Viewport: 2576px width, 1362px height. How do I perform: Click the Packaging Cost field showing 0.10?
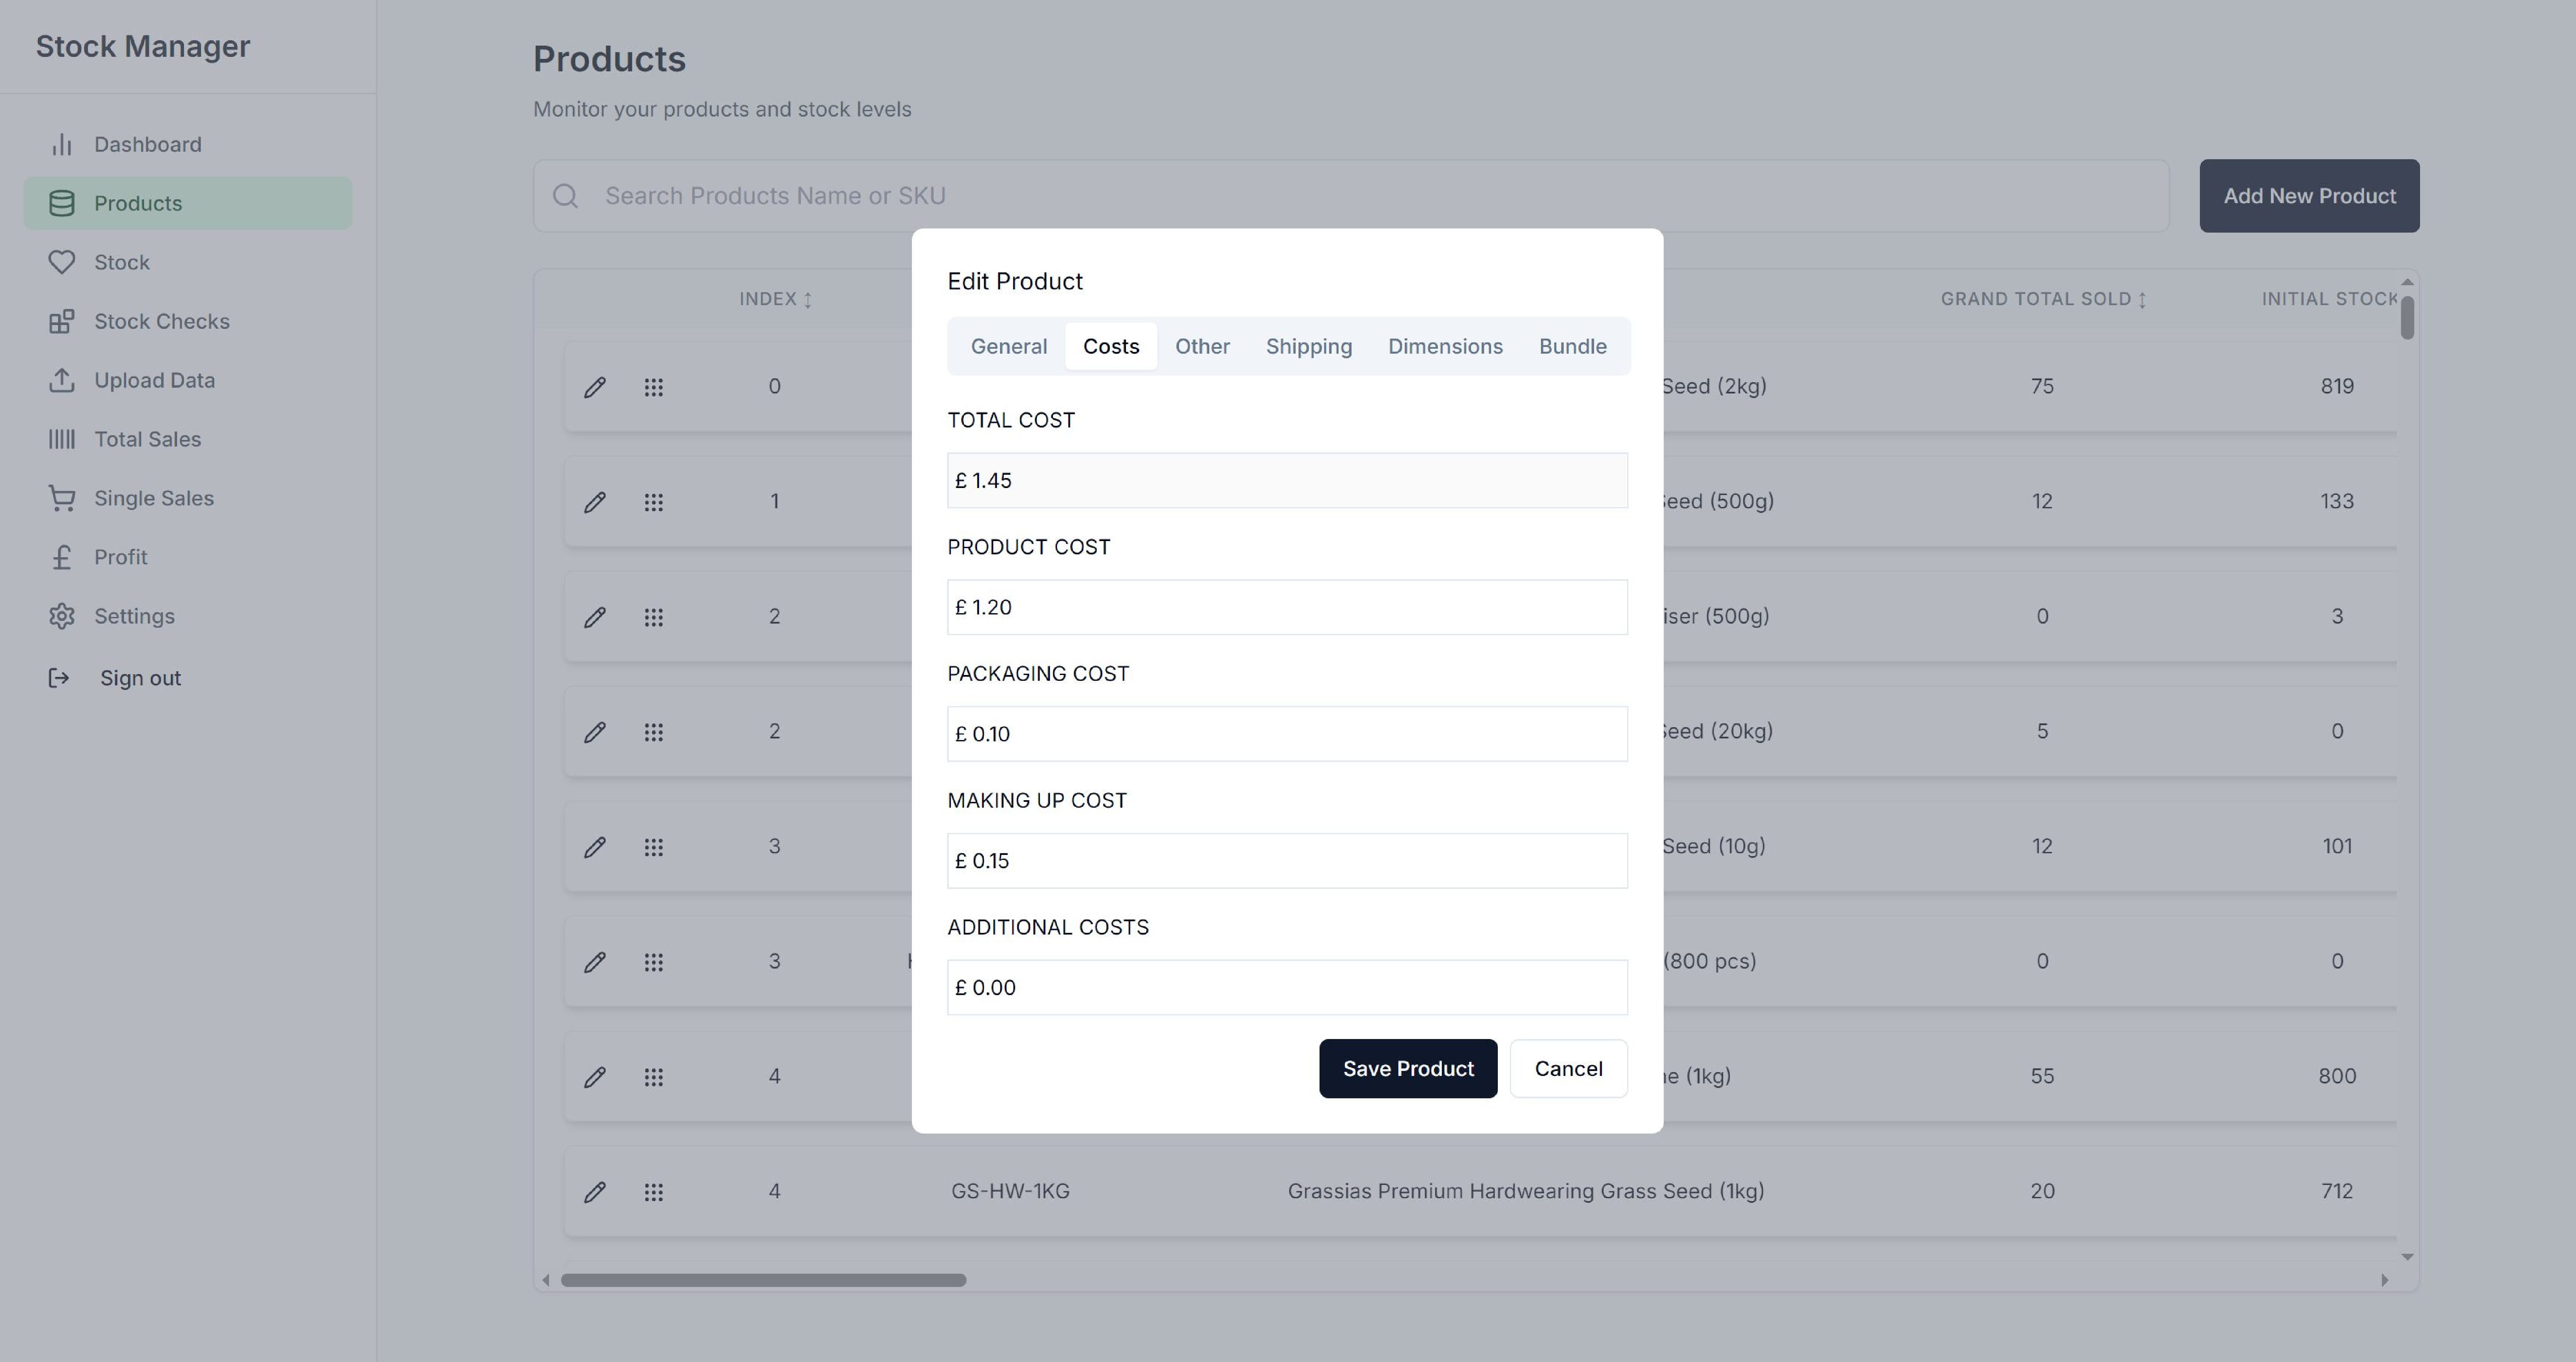click(1287, 734)
